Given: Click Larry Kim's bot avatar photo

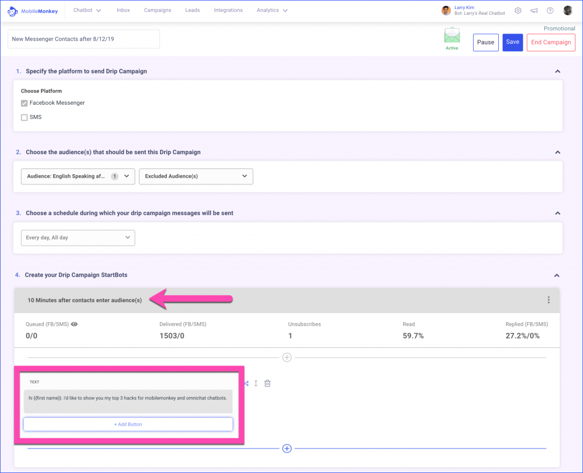Looking at the screenshot, I should click(x=446, y=10).
